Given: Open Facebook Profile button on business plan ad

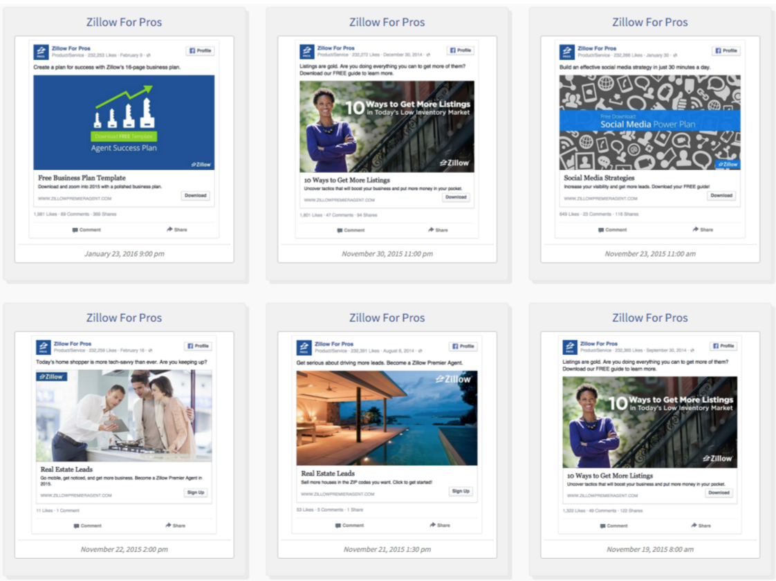Looking at the screenshot, I should coord(199,50).
